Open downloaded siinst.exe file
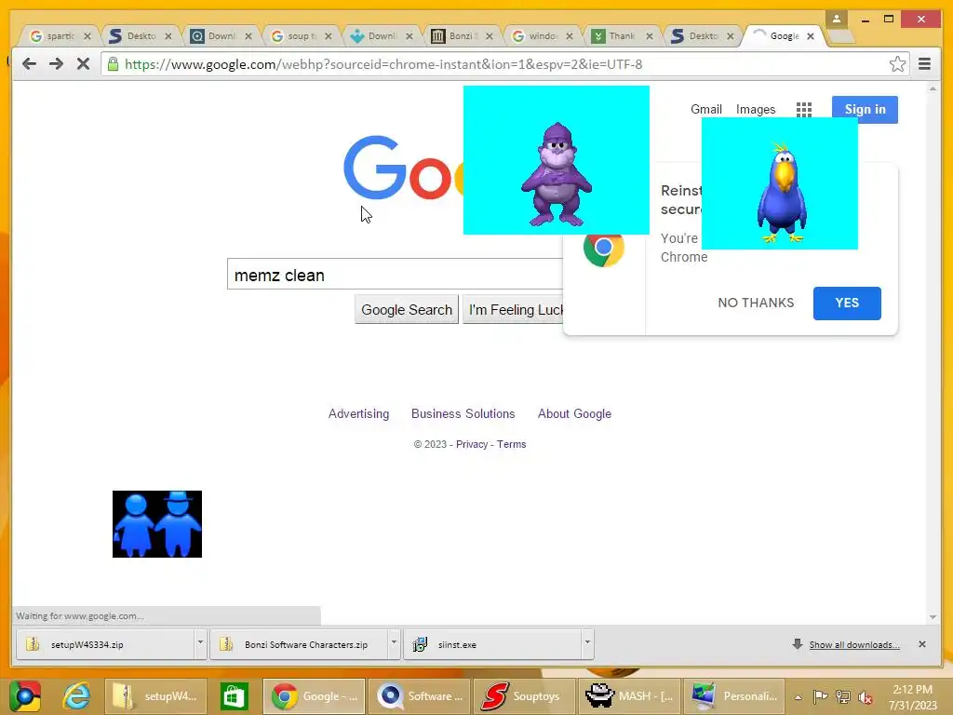The image size is (953, 715). point(493,644)
